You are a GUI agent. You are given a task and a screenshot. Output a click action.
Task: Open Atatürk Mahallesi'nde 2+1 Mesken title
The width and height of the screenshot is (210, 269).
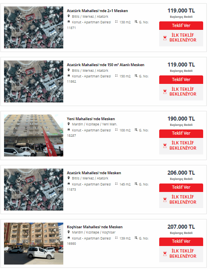pyautogui.click(x=97, y=11)
